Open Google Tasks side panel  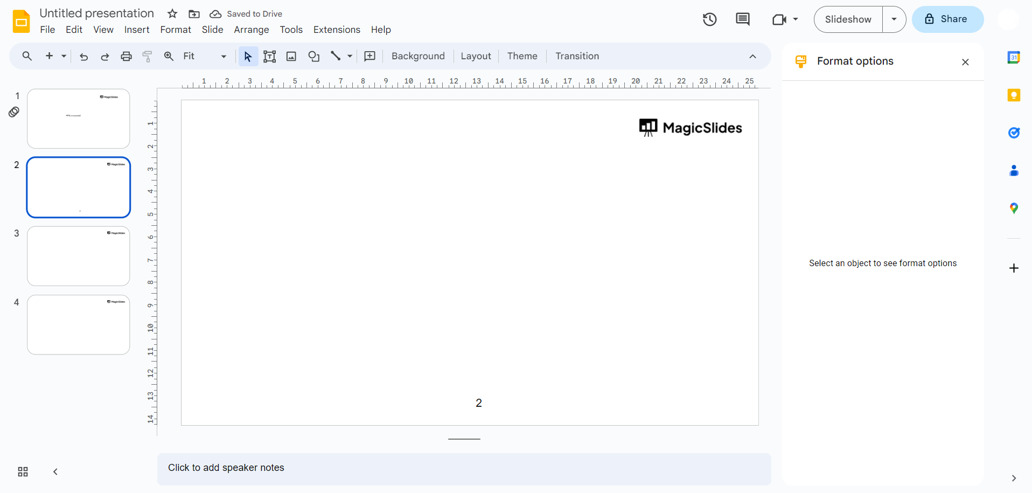click(1014, 133)
